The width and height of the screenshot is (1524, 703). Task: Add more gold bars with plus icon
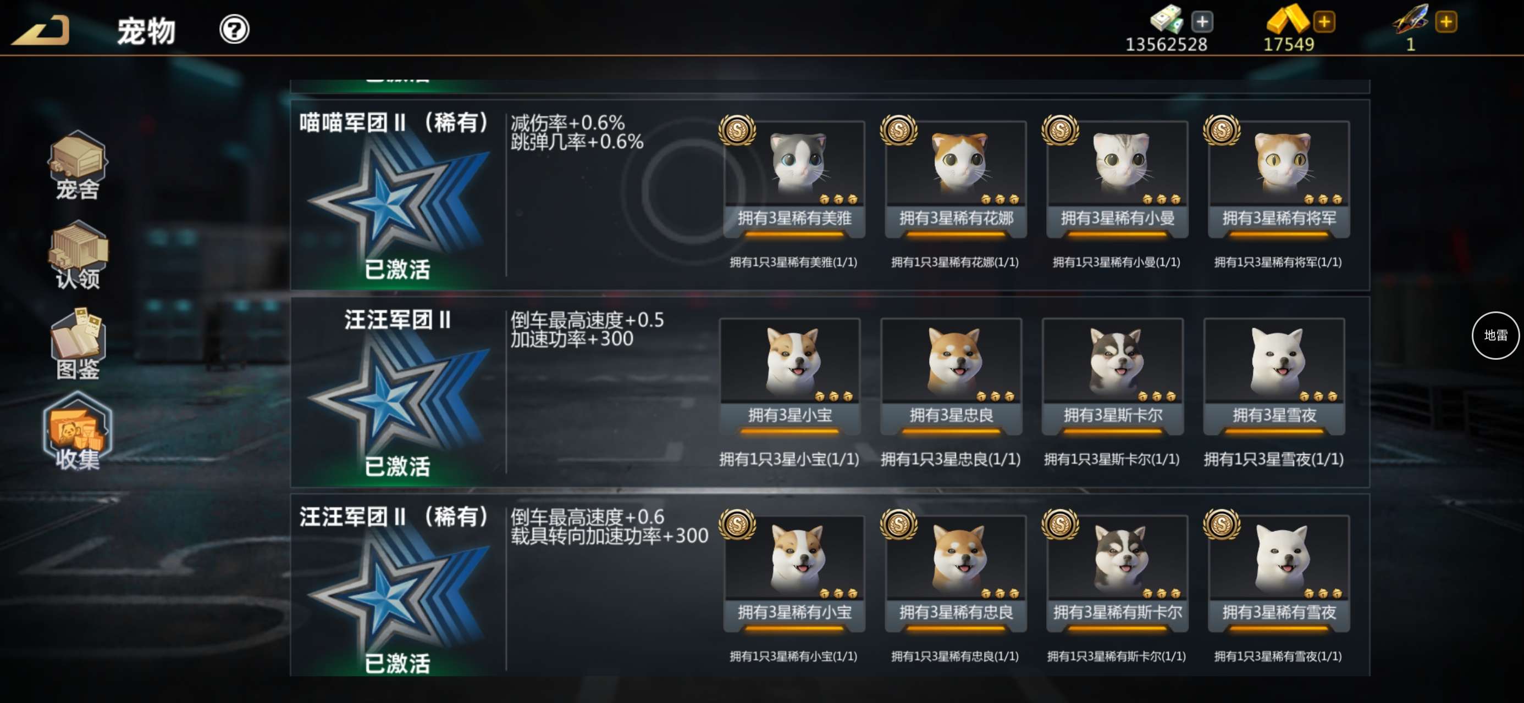click(x=1324, y=23)
